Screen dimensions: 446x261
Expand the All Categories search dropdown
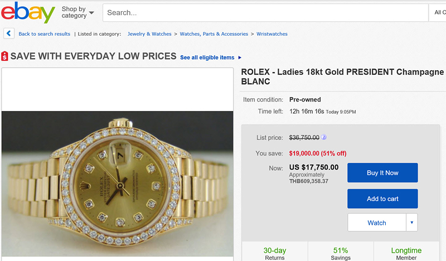click(x=439, y=12)
